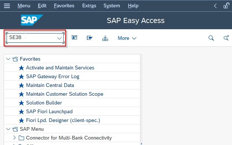Click the Favorites folder icon
The image size is (232, 145).
click(15, 59)
